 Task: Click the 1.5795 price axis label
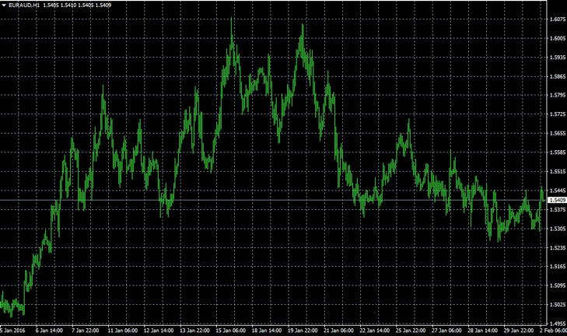pyautogui.click(x=556, y=96)
